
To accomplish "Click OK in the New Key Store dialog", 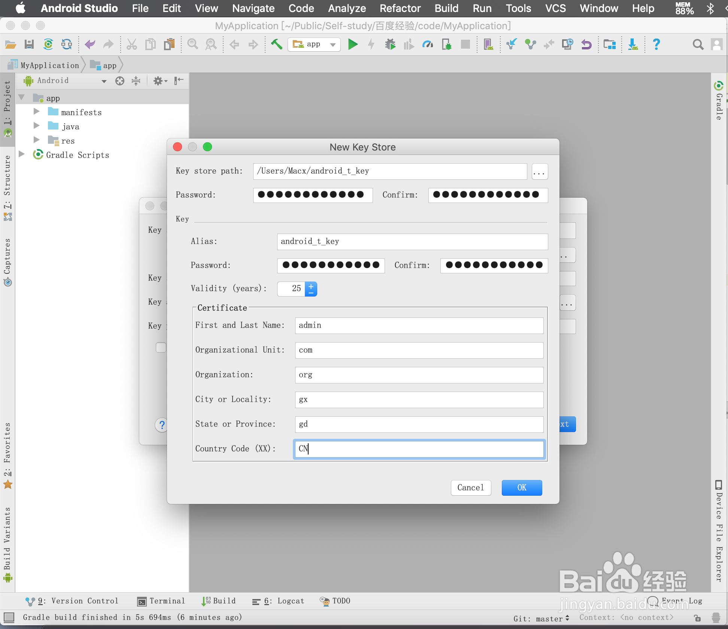I will (x=521, y=487).
